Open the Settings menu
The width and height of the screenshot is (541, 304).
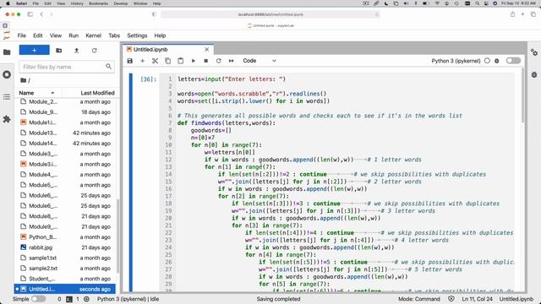click(137, 35)
